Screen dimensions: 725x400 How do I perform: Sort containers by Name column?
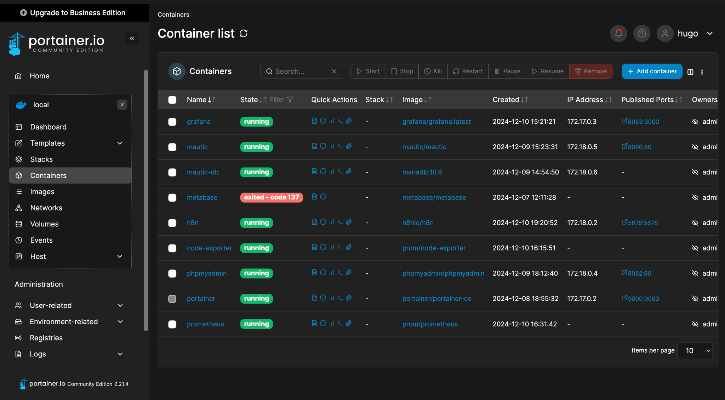click(201, 100)
